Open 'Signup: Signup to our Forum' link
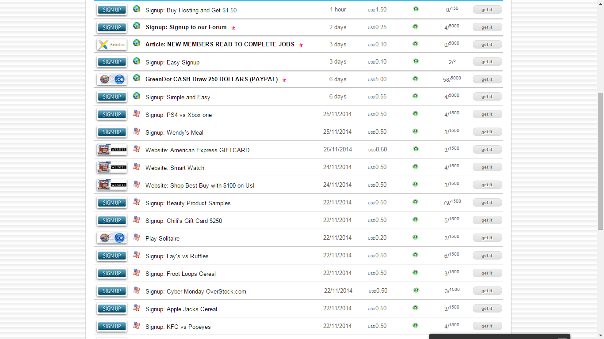The image size is (604, 339). pos(186,27)
